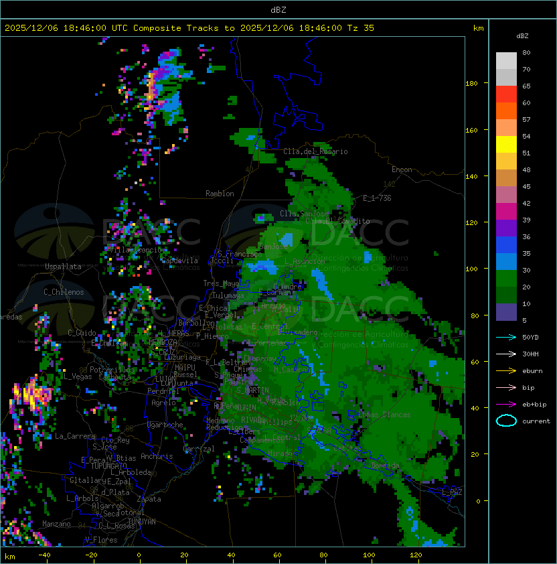Click the cyan current ellipse icon
The width and height of the screenshot is (557, 564).
(506, 421)
